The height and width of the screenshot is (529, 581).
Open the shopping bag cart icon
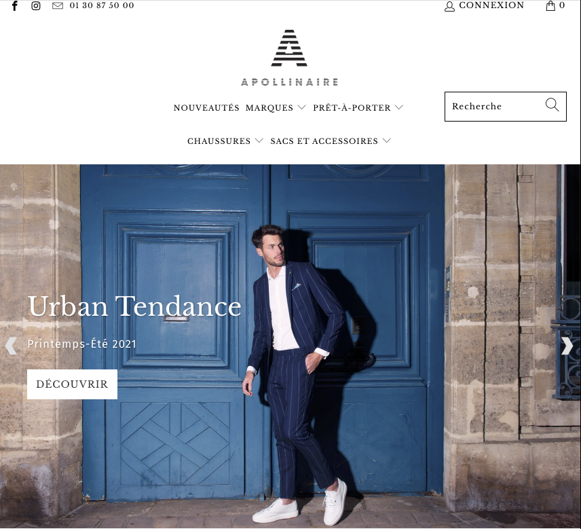pos(550,5)
